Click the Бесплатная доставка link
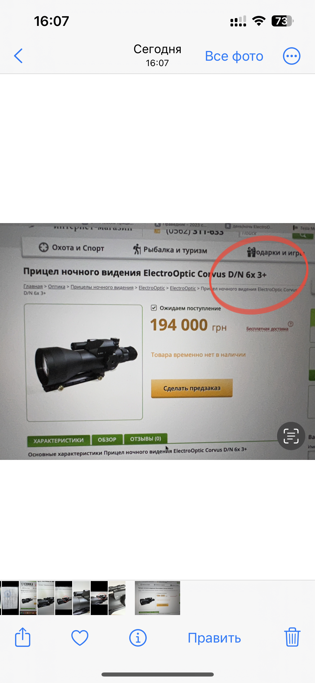This screenshot has height=683, width=315. tap(267, 329)
